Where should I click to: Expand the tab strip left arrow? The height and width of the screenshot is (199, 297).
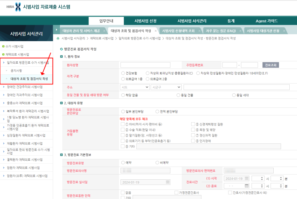pos(57,30)
